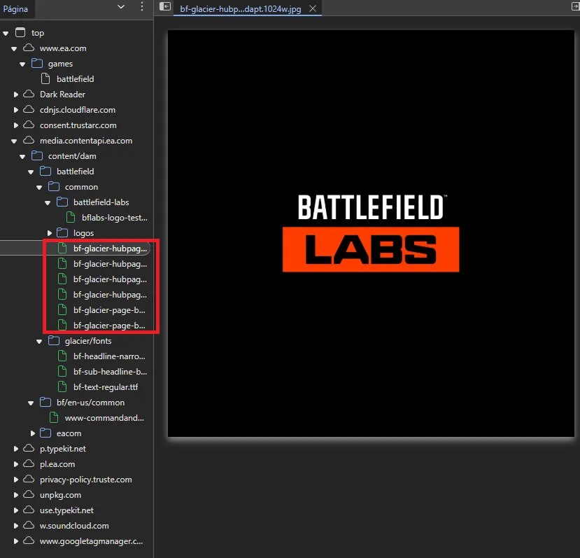The width and height of the screenshot is (580, 558).
Task: Collapse the battlefield-labs folder
Action: point(48,203)
